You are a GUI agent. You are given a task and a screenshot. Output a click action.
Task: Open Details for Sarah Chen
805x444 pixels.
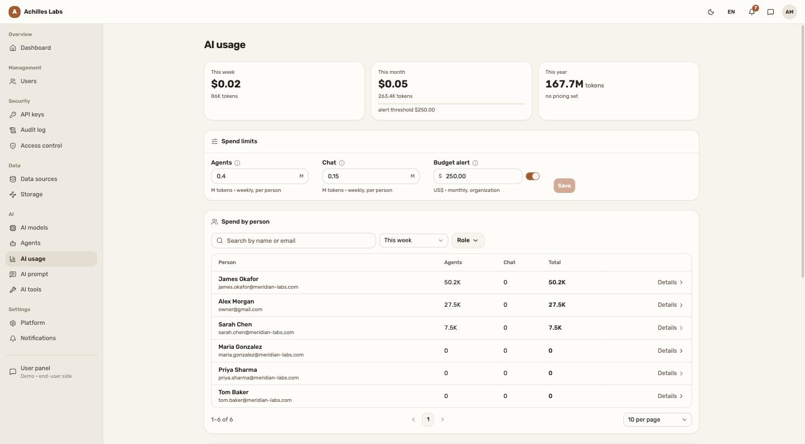670,328
